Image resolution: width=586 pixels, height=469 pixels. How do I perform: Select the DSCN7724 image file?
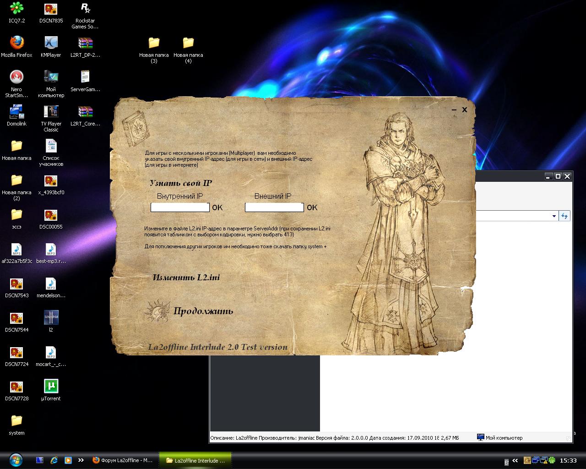tap(16, 356)
